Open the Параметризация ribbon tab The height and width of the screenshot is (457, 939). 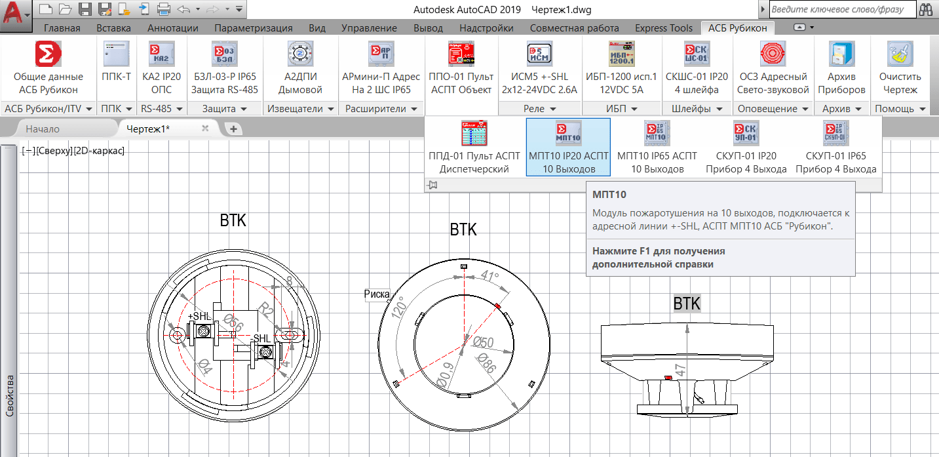[x=253, y=28]
